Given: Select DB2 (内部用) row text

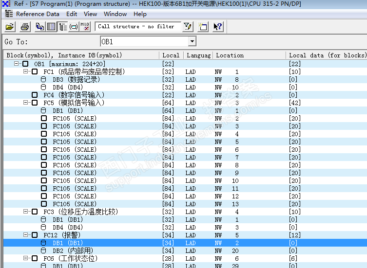Looking at the screenshot, I should coord(73,250).
